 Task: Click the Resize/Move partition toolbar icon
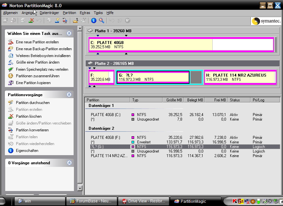(x=6, y=21)
